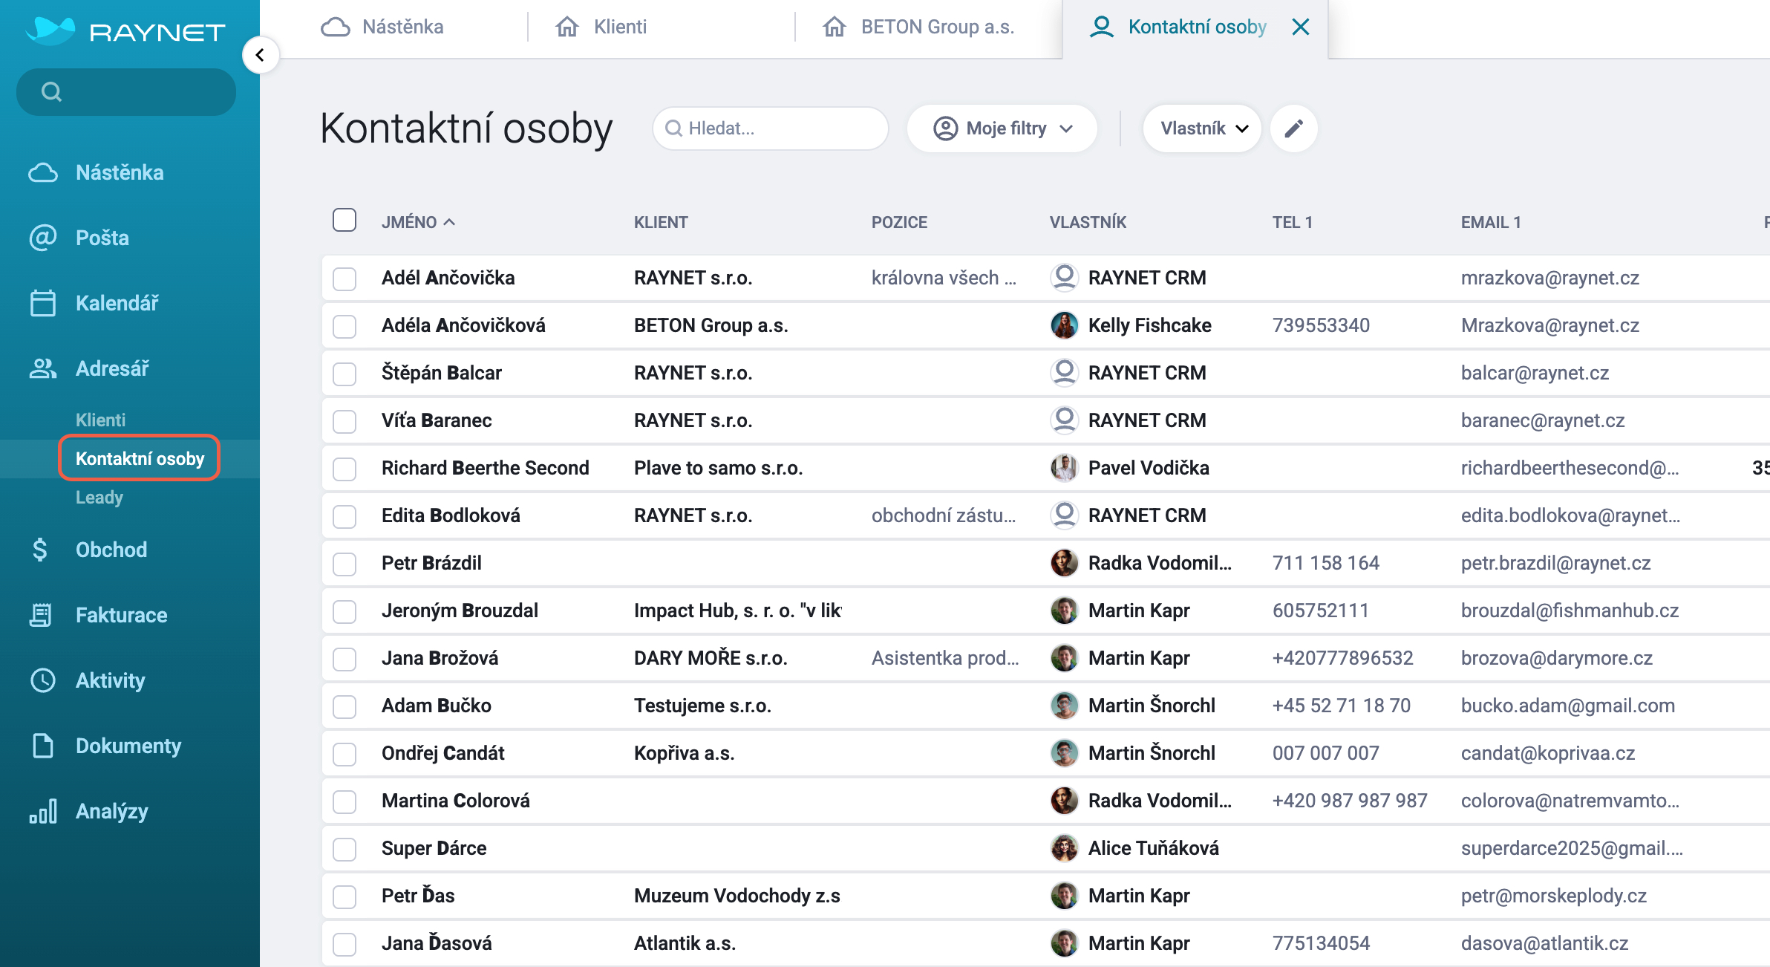
Task: Switch to the BETON Group a.s. tab
Action: tap(937, 27)
